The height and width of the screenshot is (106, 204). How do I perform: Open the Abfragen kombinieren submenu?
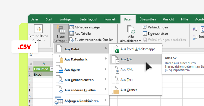(81, 101)
